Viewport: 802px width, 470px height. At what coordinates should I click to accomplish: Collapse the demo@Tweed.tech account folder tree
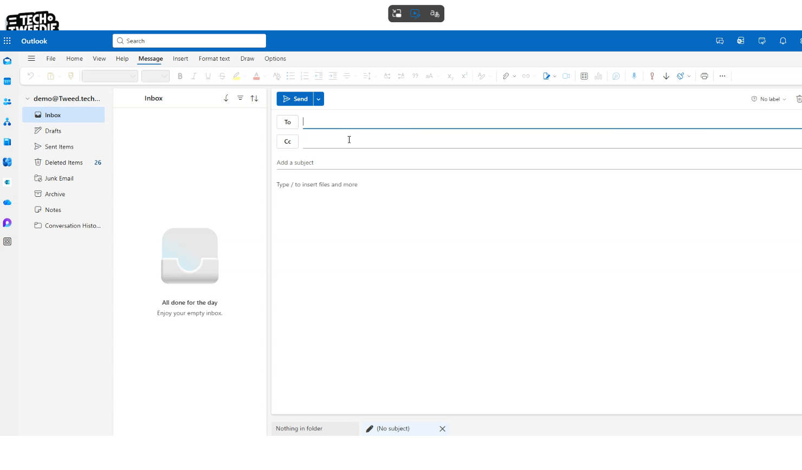tap(28, 99)
